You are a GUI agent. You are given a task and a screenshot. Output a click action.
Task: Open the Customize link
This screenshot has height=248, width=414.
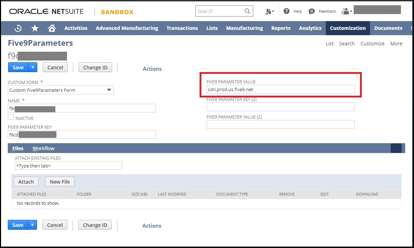coord(372,44)
